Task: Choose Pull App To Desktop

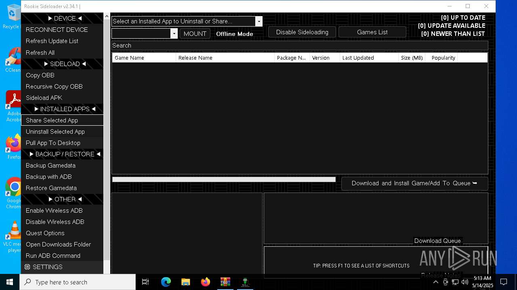Action: (x=62, y=143)
